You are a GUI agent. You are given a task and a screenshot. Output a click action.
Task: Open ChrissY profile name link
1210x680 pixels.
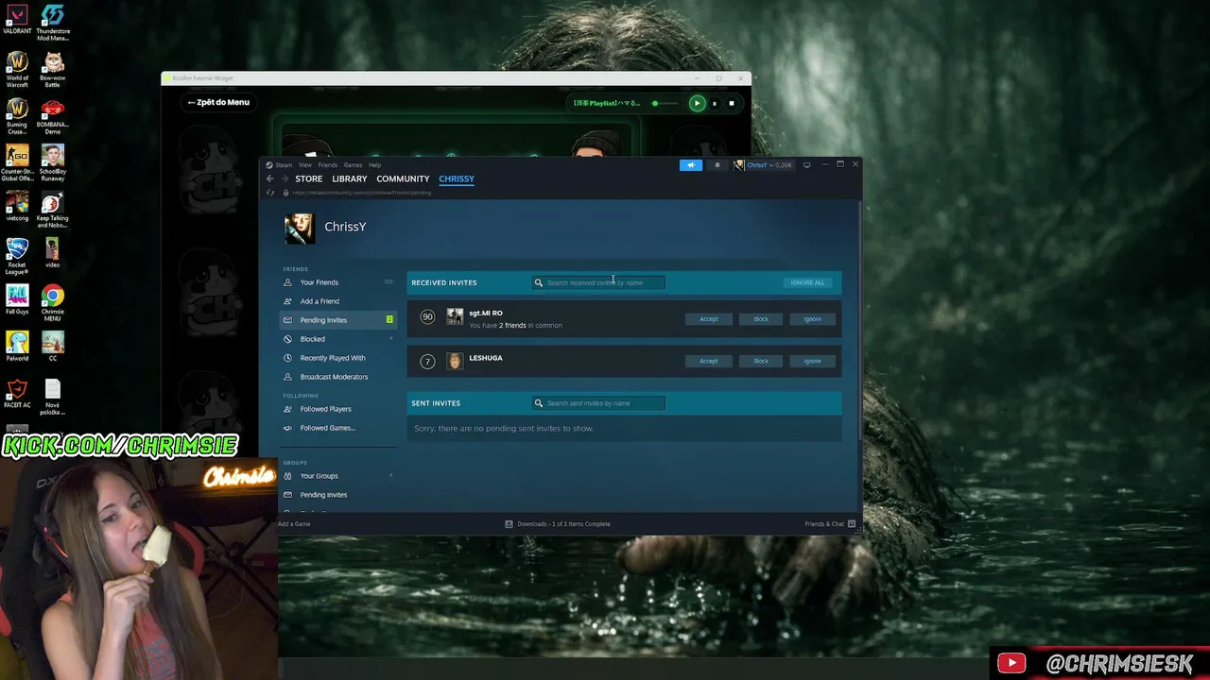pyautogui.click(x=345, y=227)
